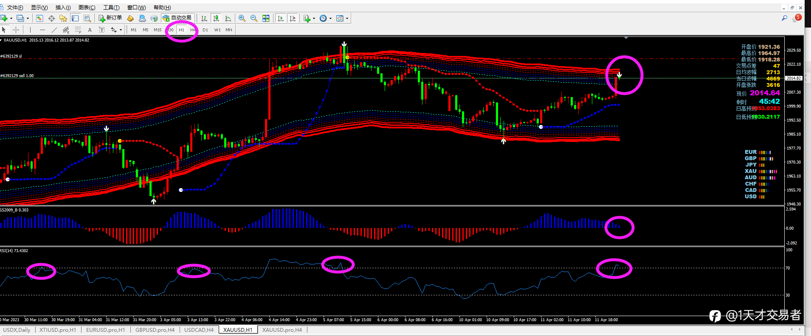Open the Navigator folder-star icon
Image resolution: width=811 pixels, height=336 pixels.
(x=63, y=18)
